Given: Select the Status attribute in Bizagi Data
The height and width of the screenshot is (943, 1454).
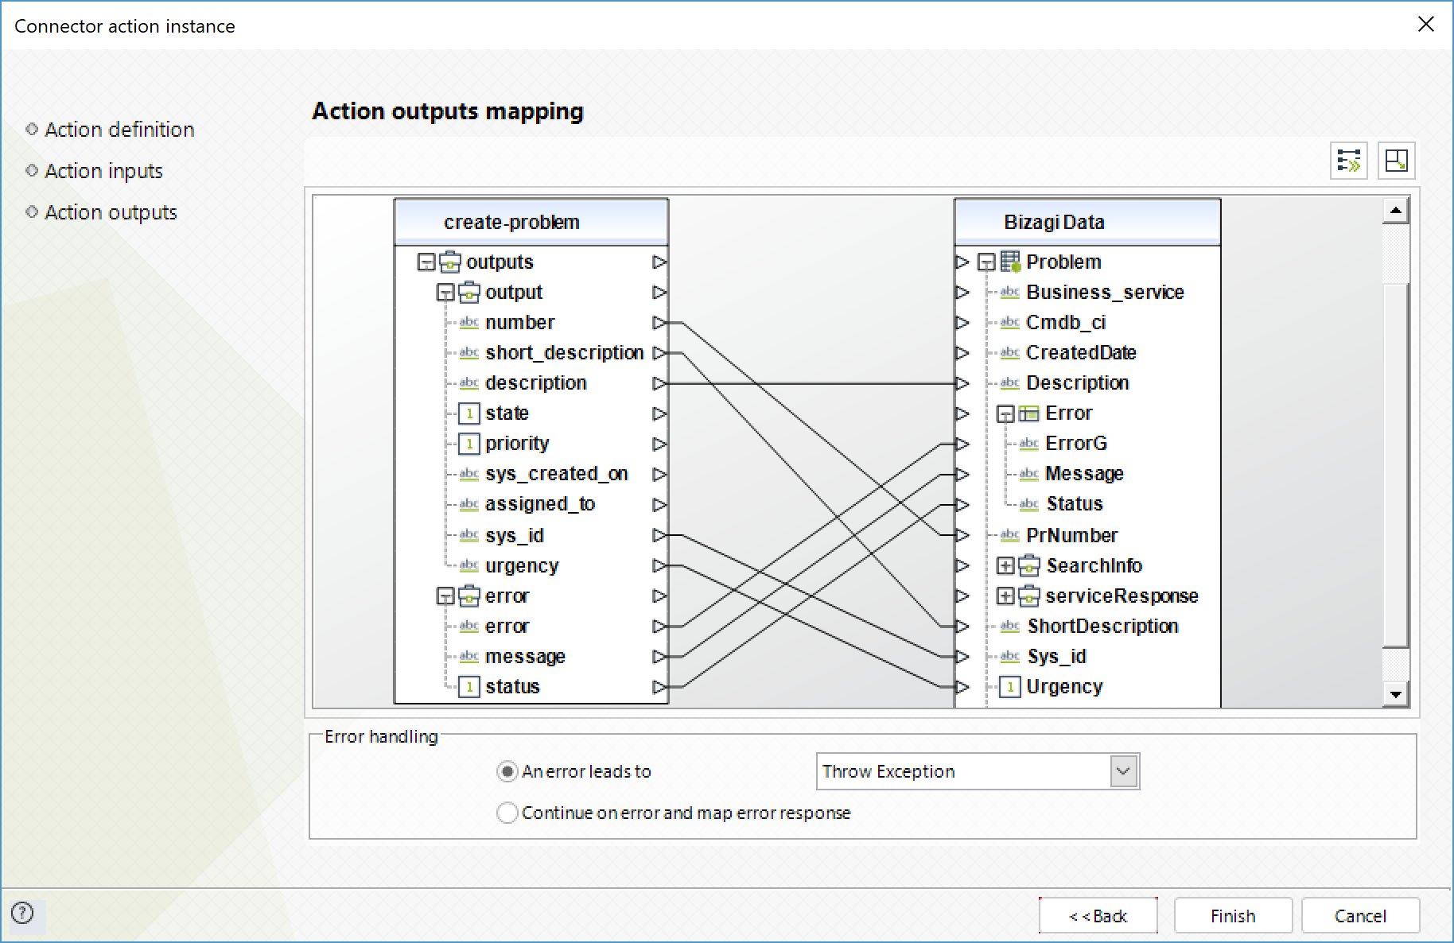Looking at the screenshot, I should [x=1075, y=504].
